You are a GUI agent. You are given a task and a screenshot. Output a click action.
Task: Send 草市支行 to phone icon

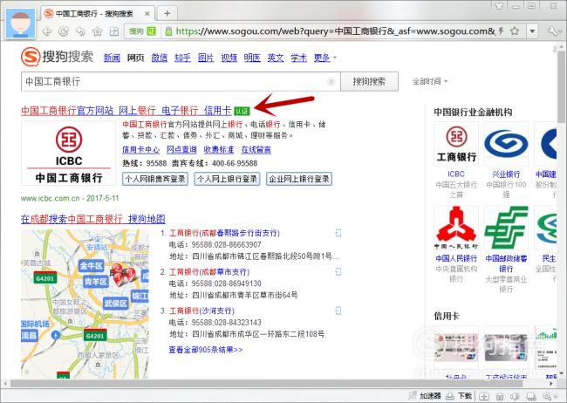click(338, 271)
